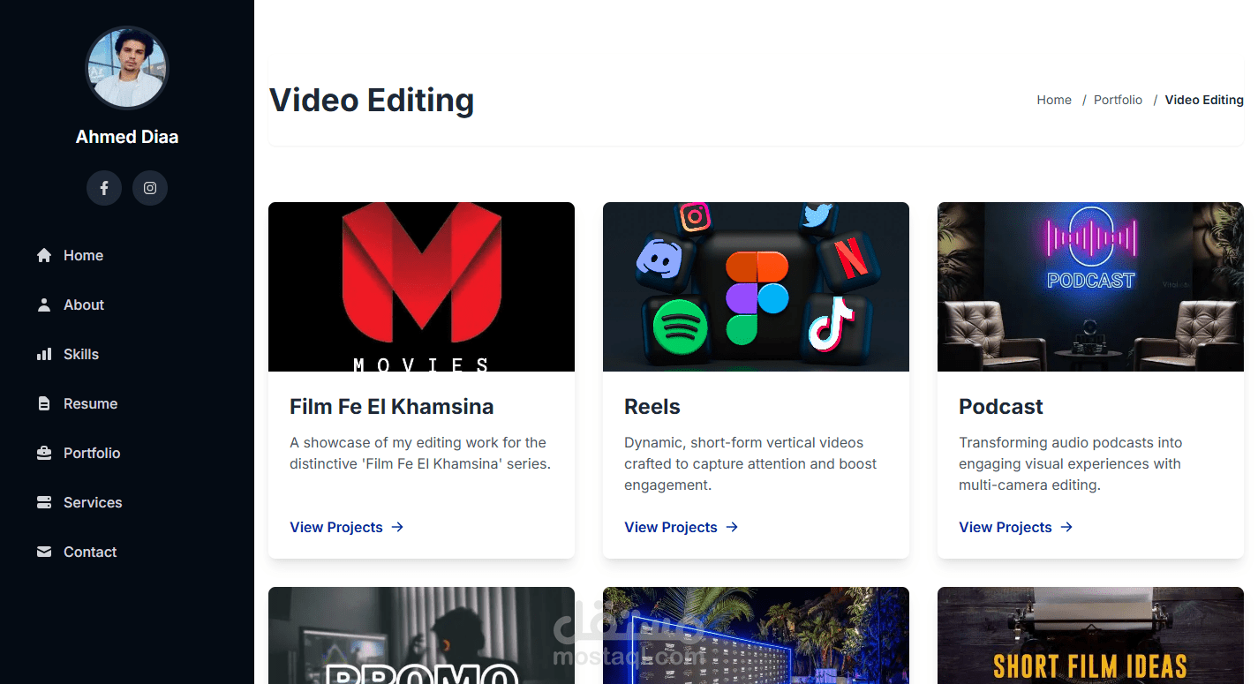The height and width of the screenshot is (684, 1258).
Task: Click the Reels card title
Action: click(652, 407)
